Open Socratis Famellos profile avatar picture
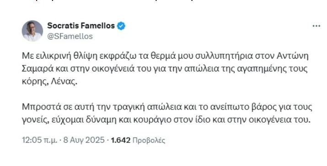 [x=32, y=31]
